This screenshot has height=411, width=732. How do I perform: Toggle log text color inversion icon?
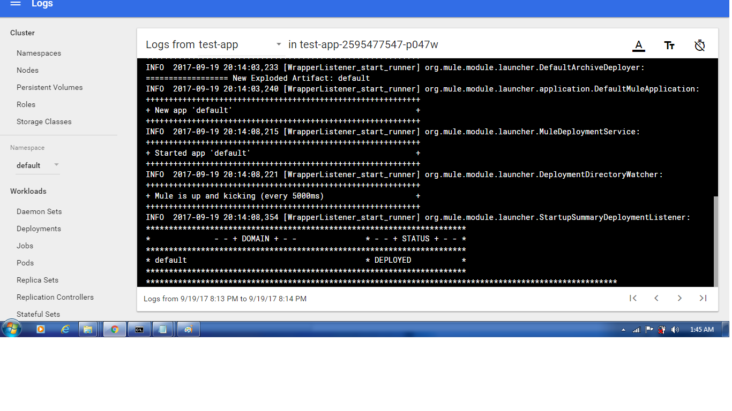638,45
